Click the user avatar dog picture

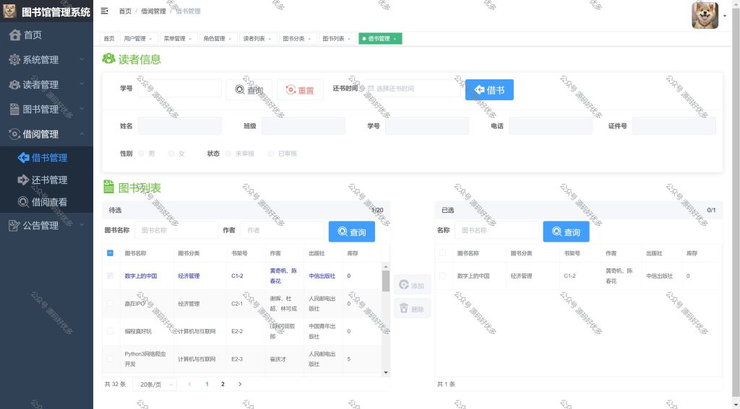click(705, 16)
